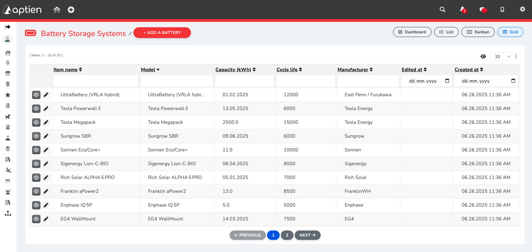
Task: Click the Add a Battery button
Action: pyautogui.click(x=162, y=33)
